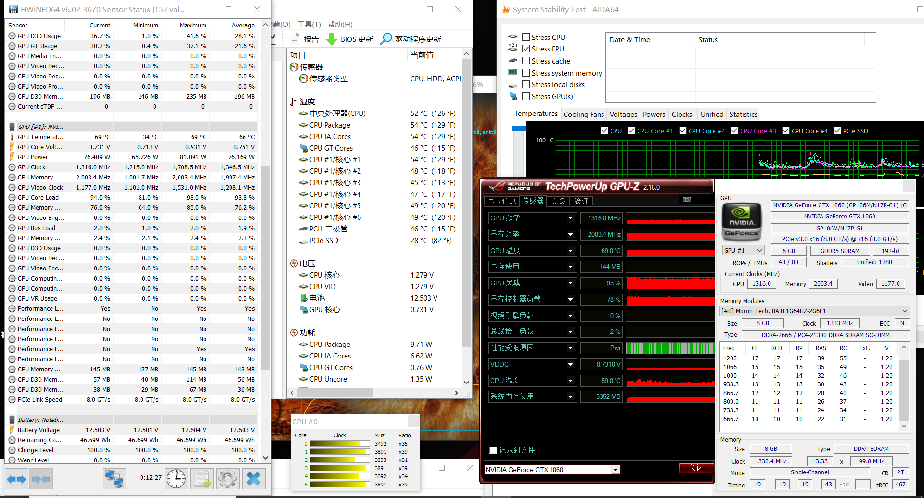Click CPU core 0 clock bar

340,444
